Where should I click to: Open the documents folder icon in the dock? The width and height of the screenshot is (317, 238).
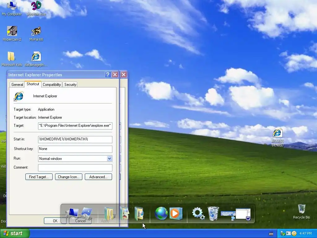(109, 214)
